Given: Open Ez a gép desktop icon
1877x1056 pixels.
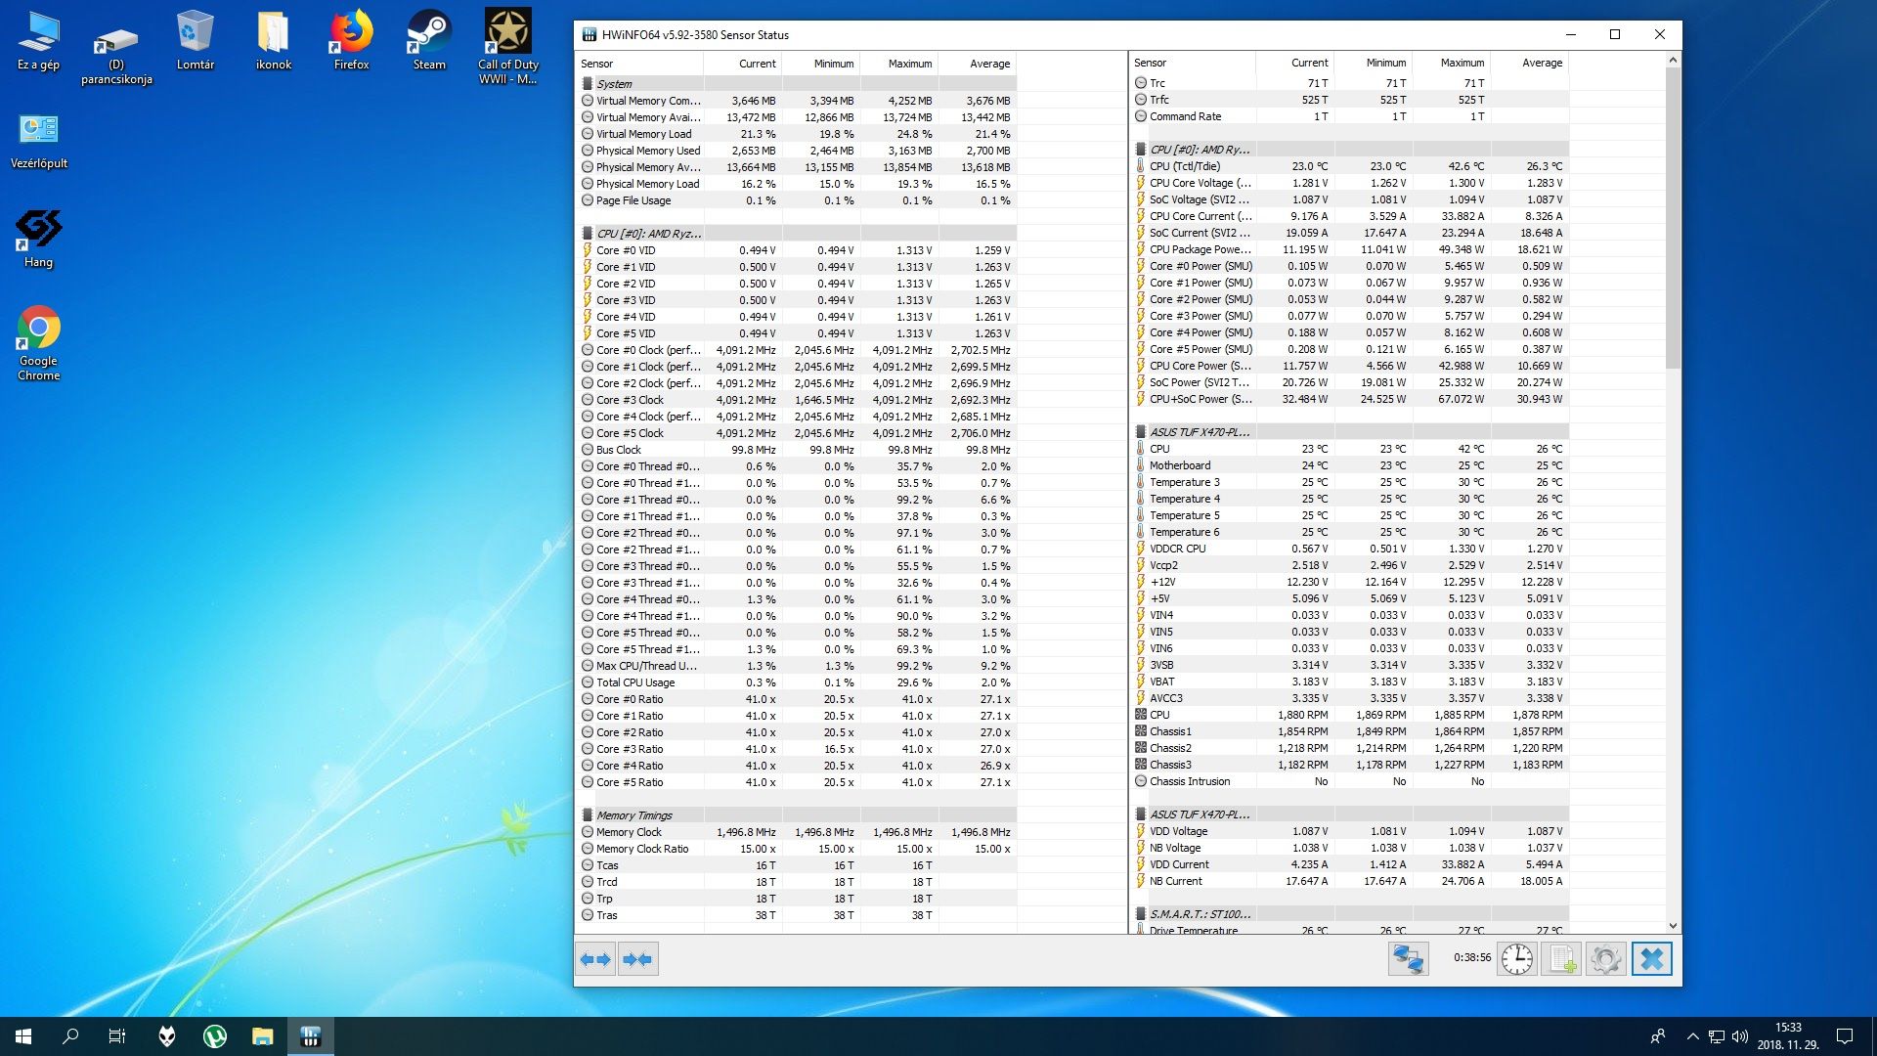Looking at the screenshot, I should point(39,41).
